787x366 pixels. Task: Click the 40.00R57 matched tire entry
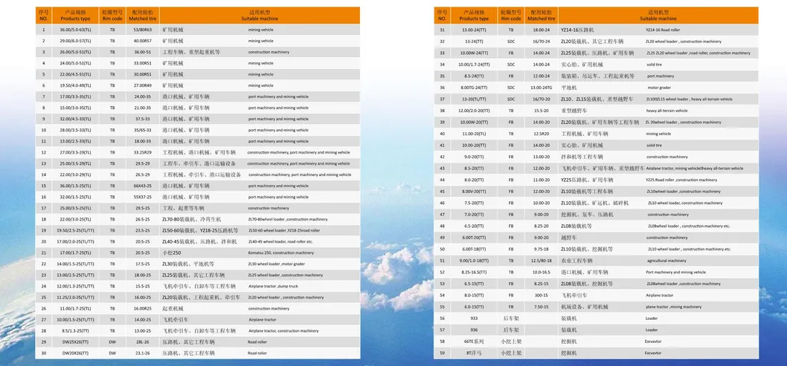click(x=142, y=41)
